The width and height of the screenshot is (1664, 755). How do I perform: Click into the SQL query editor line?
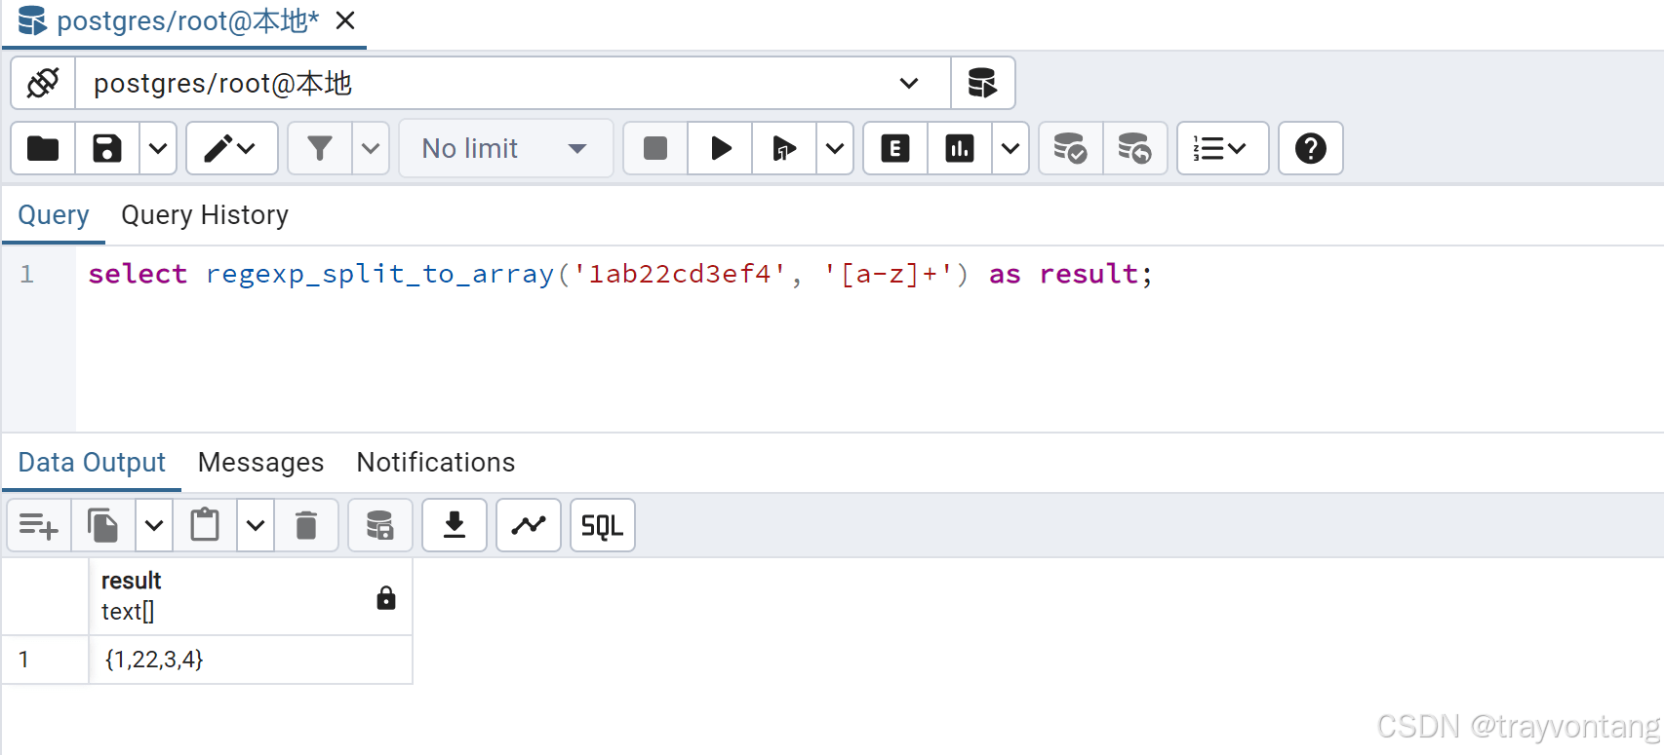pos(620,274)
